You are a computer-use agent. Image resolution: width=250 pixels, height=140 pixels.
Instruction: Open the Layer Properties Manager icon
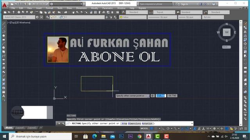pyautogui.click(x=48, y=17)
